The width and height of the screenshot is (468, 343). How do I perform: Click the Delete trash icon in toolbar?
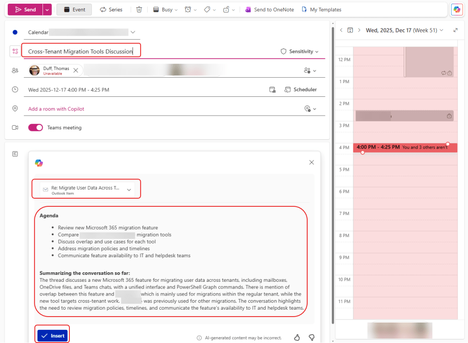click(x=139, y=10)
